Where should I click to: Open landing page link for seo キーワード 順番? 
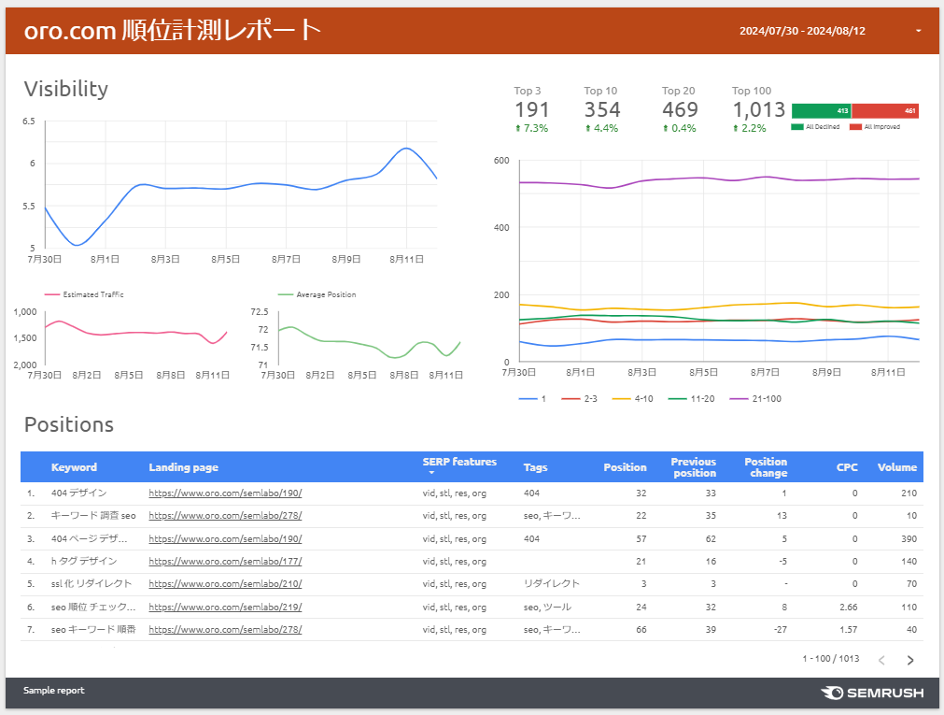tap(225, 629)
